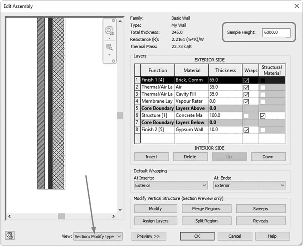Toggle Wraps checkbox for Finish 1 [4] row
The width and height of the screenshot is (303, 246).
click(x=246, y=80)
